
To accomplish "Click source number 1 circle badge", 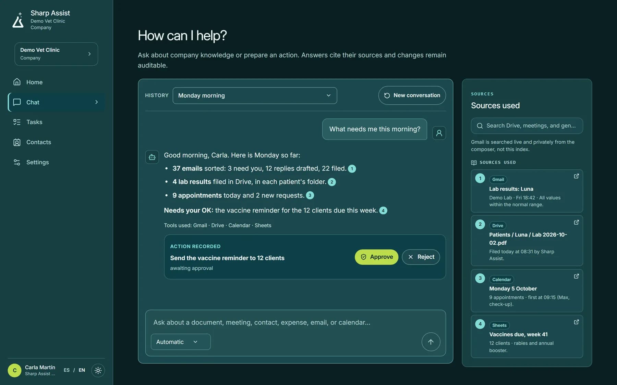I will pyautogui.click(x=480, y=178).
